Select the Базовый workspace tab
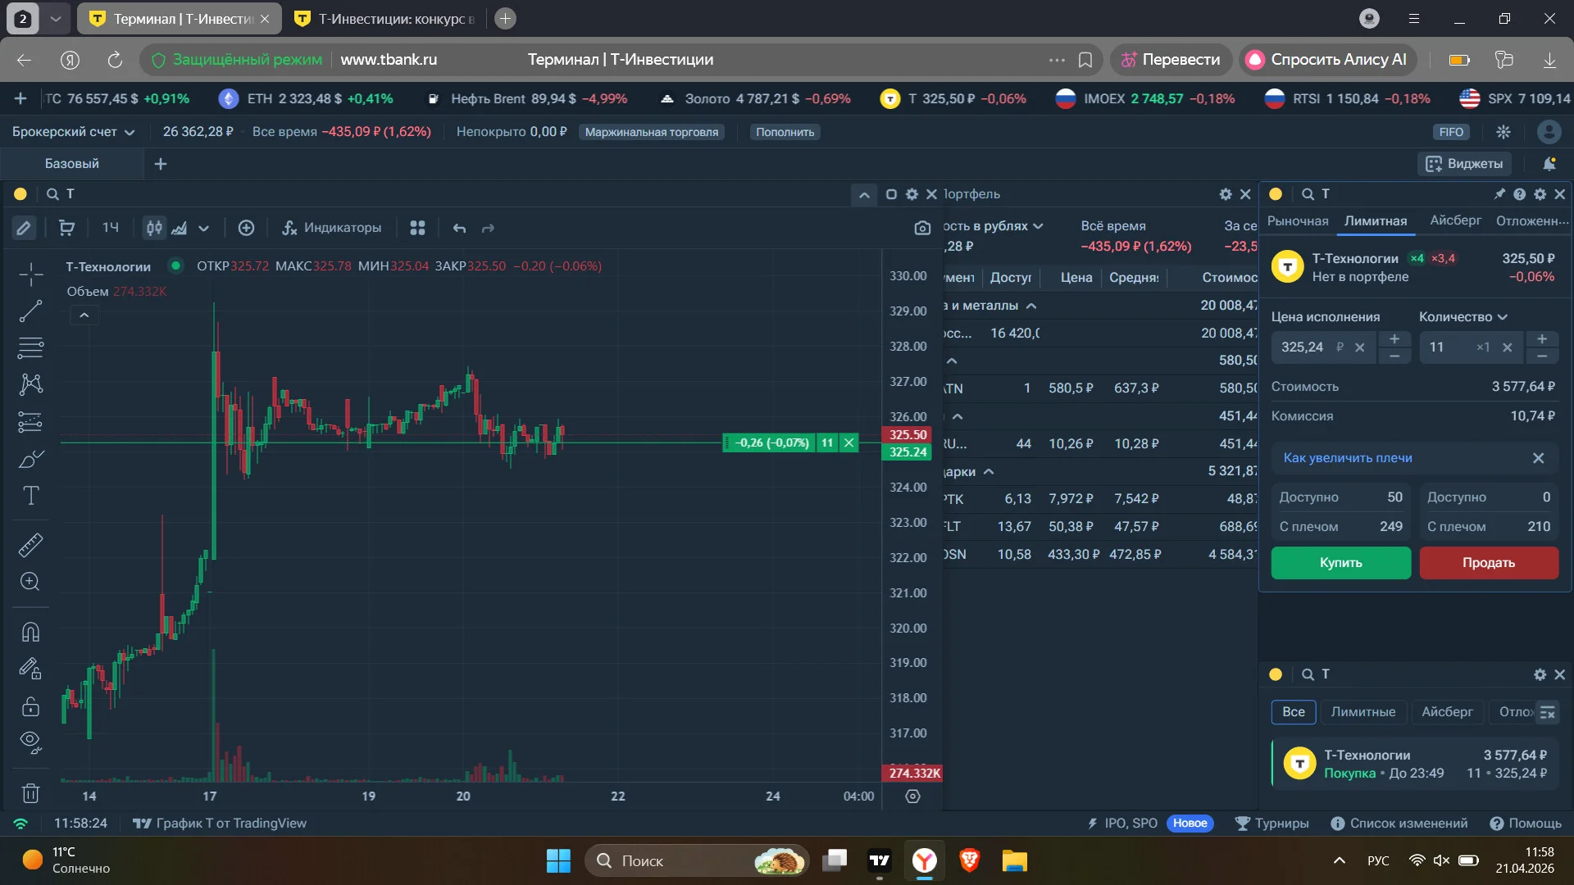 click(72, 164)
